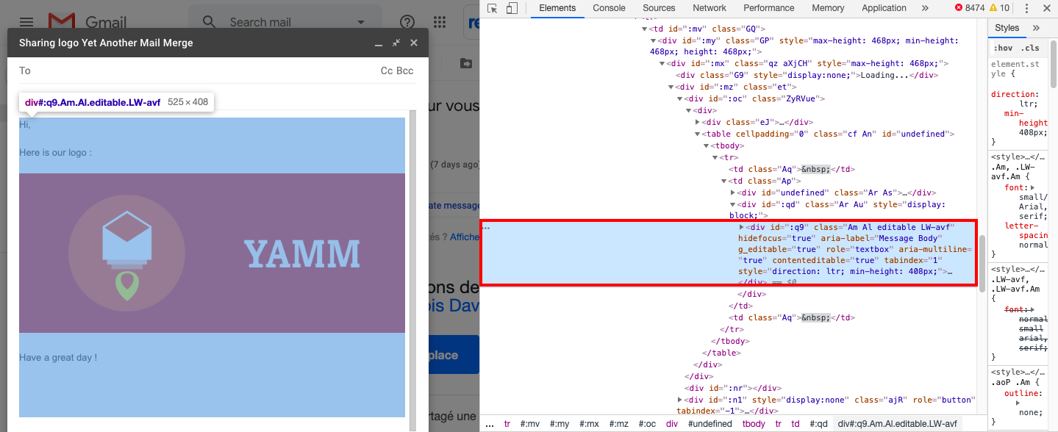This screenshot has width=1058, height=432.
Task: Open the DevTools three-dot customize menu
Action: 1026,8
